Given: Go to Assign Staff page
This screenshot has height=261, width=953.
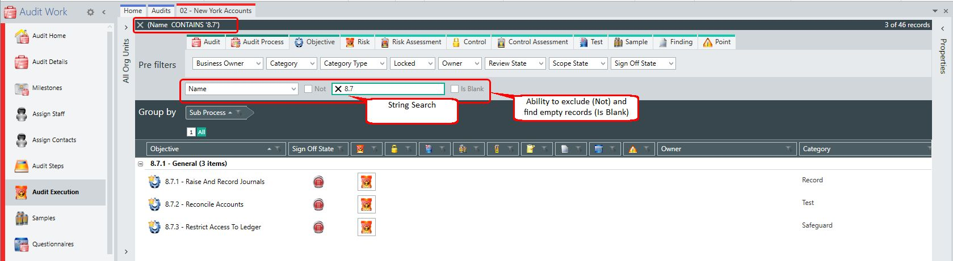Looking at the screenshot, I should click(48, 114).
